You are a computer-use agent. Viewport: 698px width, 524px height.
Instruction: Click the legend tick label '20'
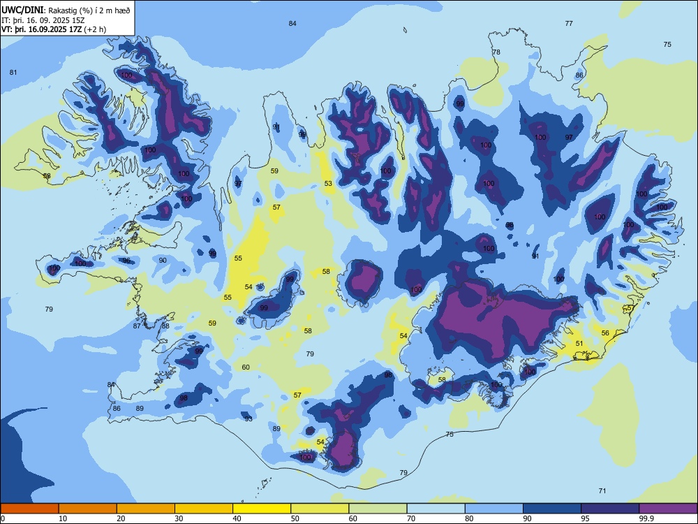click(121, 518)
